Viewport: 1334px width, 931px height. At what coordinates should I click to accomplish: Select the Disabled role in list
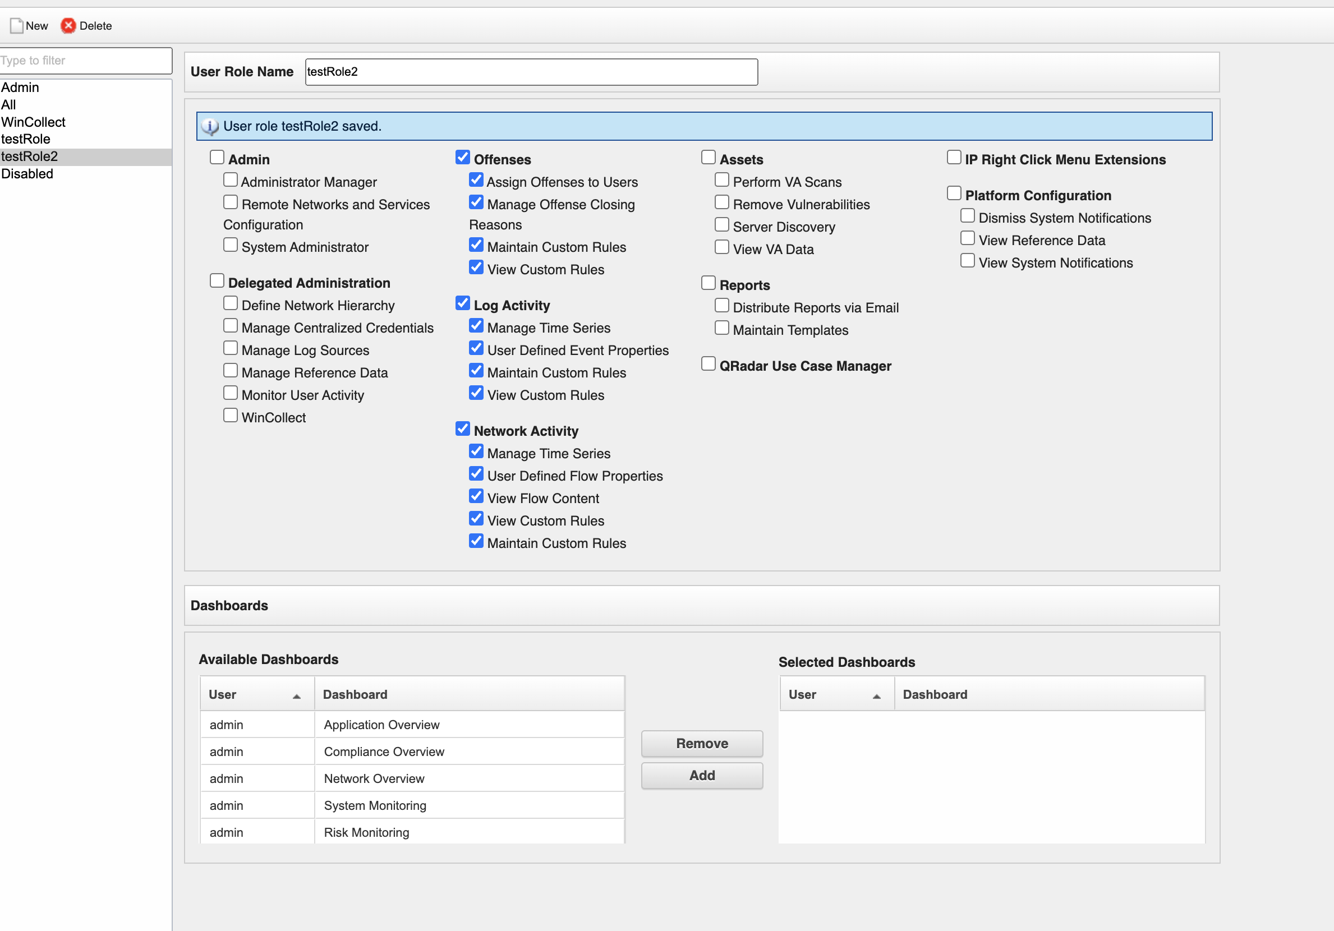pos(86,174)
